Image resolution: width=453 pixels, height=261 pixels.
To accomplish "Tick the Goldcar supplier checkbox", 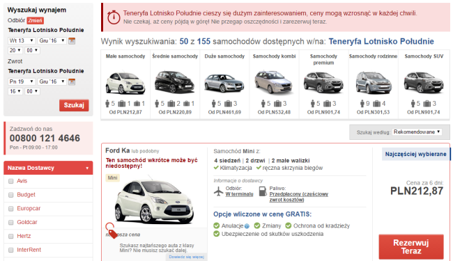I will [x=11, y=222].
